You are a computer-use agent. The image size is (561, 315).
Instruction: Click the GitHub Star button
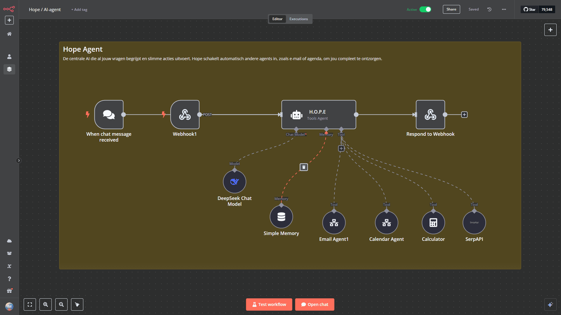(x=529, y=9)
